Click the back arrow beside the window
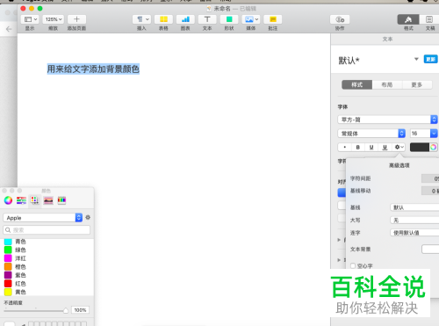 coord(9,29)
